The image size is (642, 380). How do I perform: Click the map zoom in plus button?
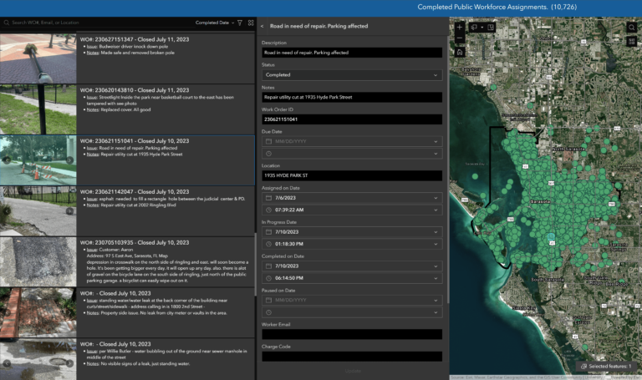tap(460, 27)
